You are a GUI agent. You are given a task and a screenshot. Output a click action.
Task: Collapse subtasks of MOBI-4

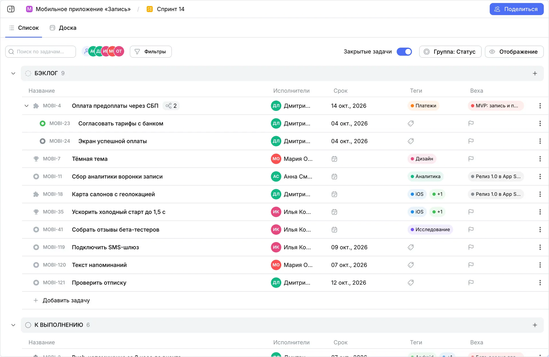[27, 106]
